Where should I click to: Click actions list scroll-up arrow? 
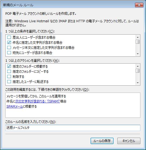[138, 66]
